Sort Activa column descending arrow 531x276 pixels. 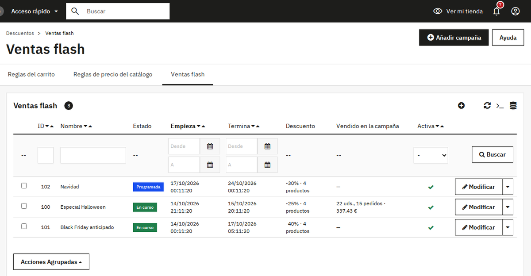[437, 126]
